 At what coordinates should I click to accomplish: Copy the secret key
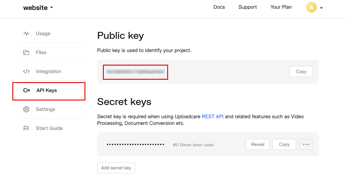click(x=284, y=144)
